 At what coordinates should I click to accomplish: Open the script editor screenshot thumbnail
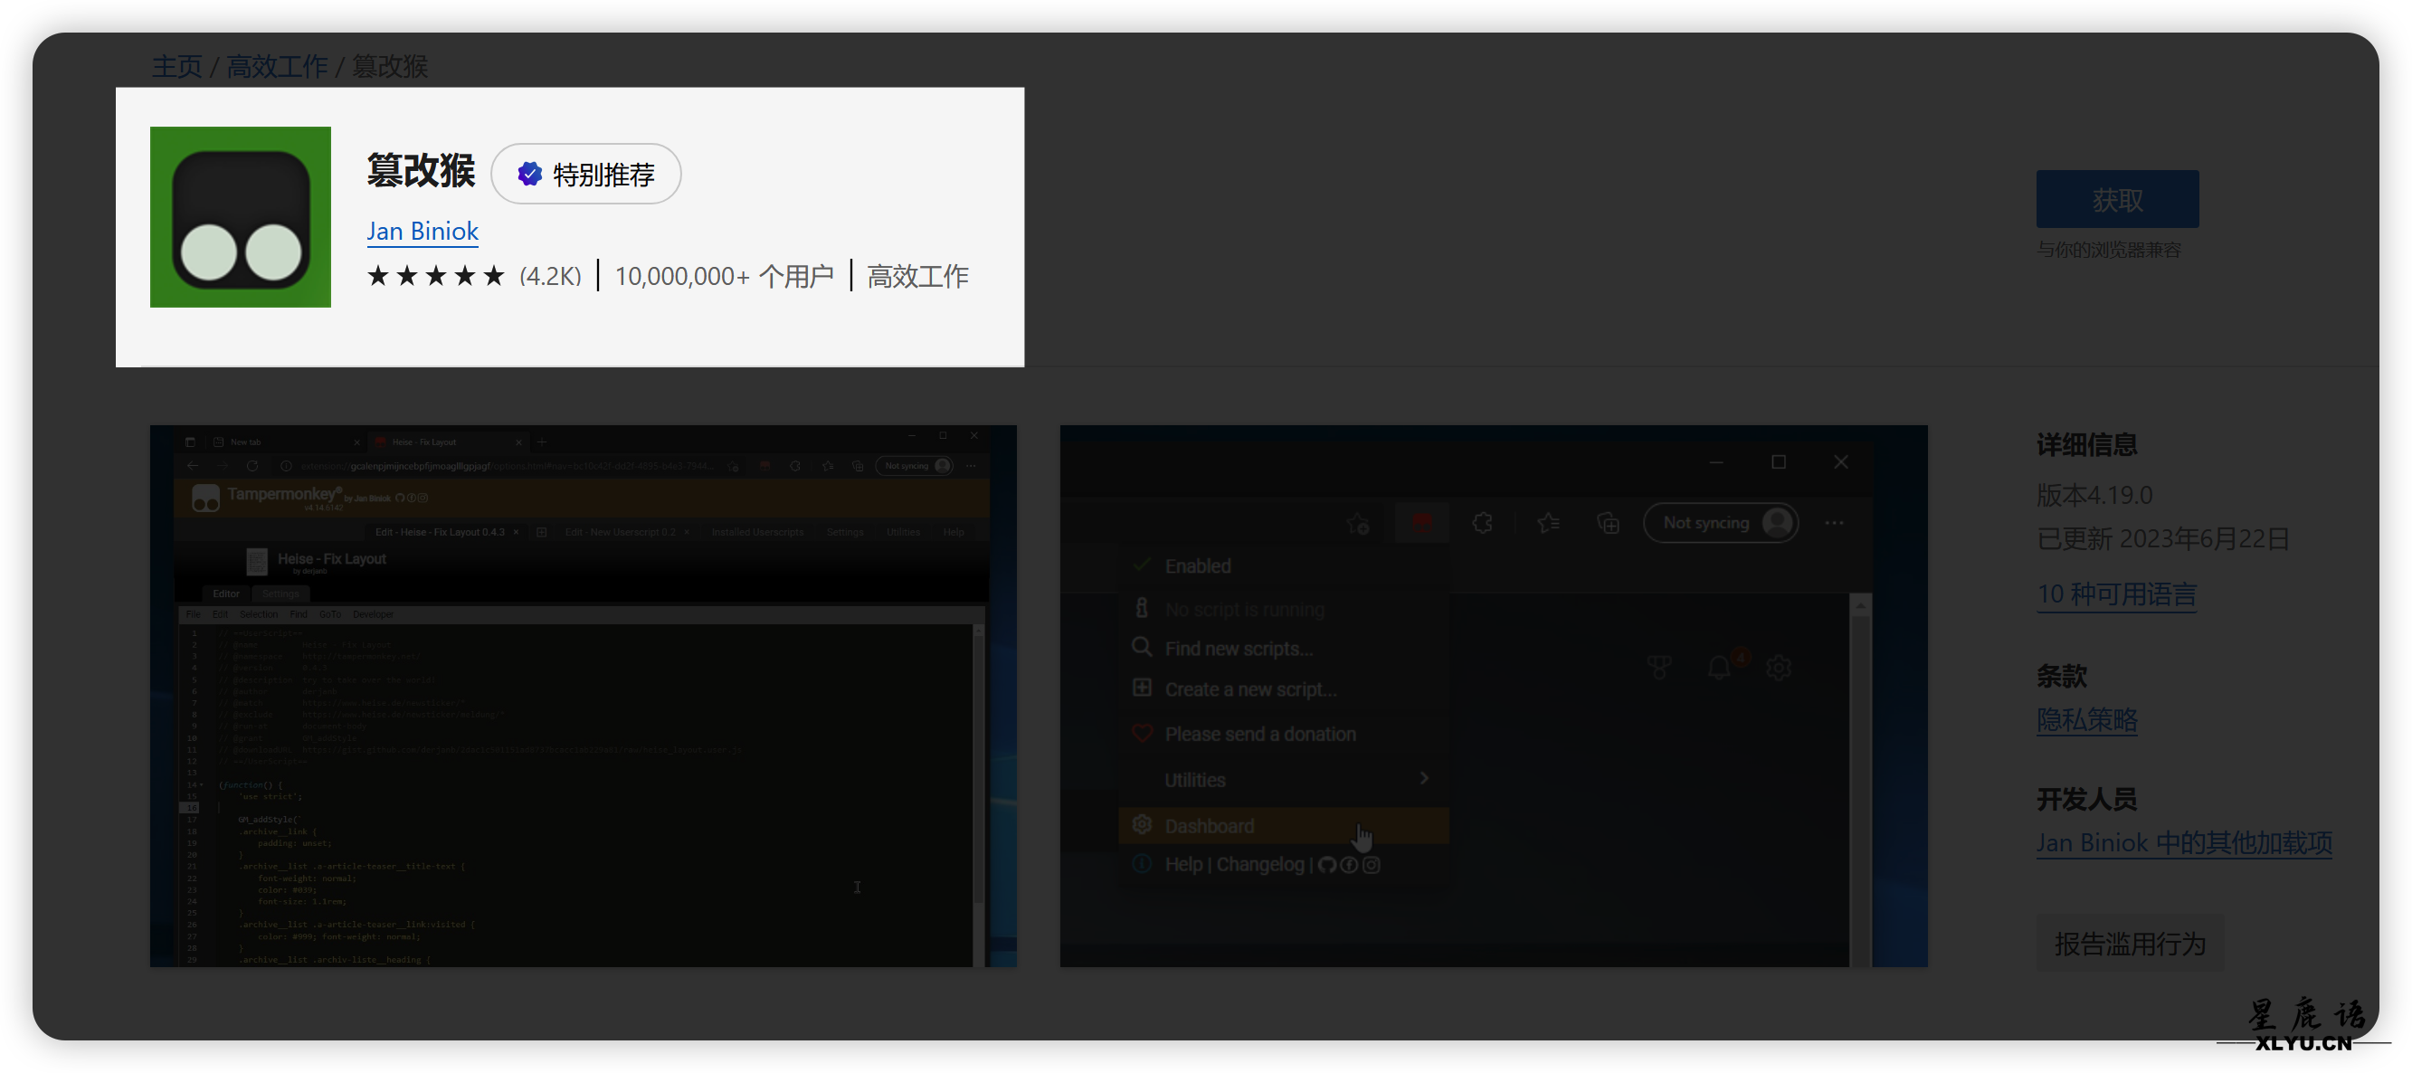point(584,696)
